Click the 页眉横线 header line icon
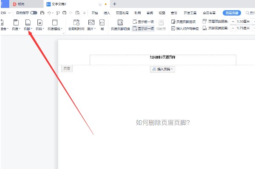 (55, 22)
